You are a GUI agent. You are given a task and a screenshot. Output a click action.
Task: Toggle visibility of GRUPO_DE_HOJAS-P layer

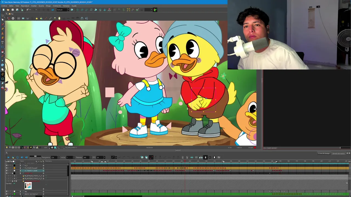pyautogui.click(x=7, y=194)
